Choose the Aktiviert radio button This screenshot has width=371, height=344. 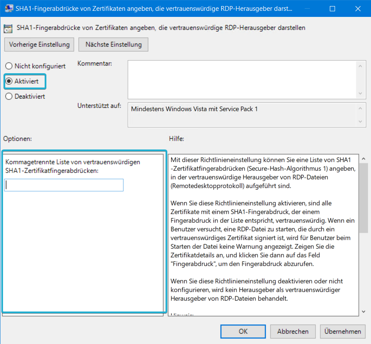click(x=9, y=81)
